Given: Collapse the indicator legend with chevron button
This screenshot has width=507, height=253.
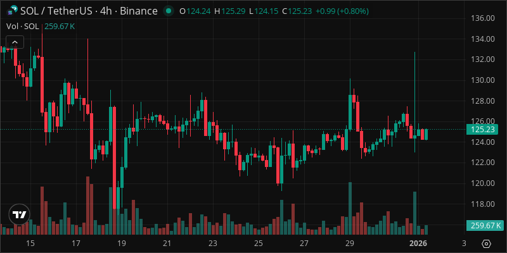Looking at the screenshot, I should (15, 42).
